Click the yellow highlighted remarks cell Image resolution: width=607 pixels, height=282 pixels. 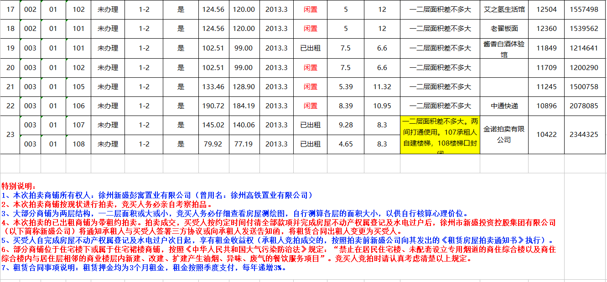[440, 135]
